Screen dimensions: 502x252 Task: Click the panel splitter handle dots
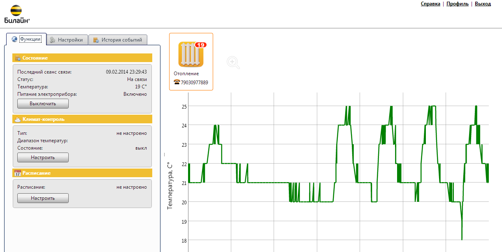164,155
